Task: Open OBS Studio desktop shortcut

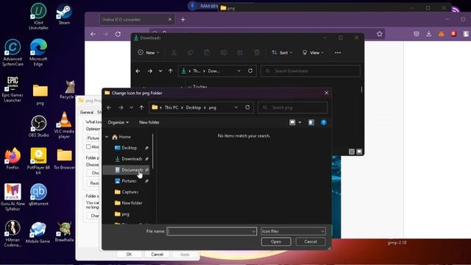Action: pyautogui.click(x=39, y=126)
